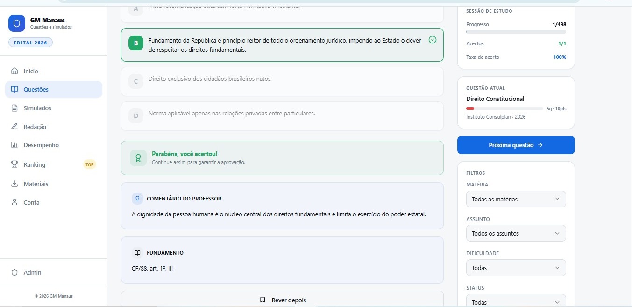
Task: Open Simulados in the sidebar
Action: (x=54, y=108)
